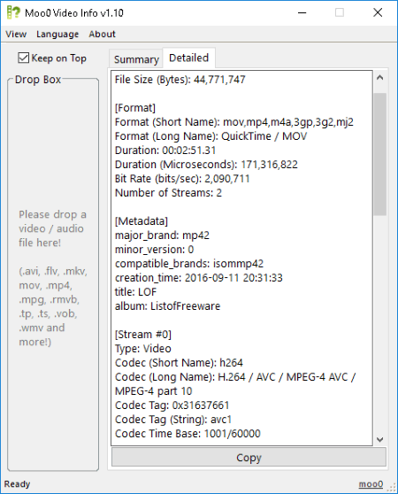This screenshot has height=494, width=398.
Task: Click the Ready status bar text
Action: pos(17,484)
